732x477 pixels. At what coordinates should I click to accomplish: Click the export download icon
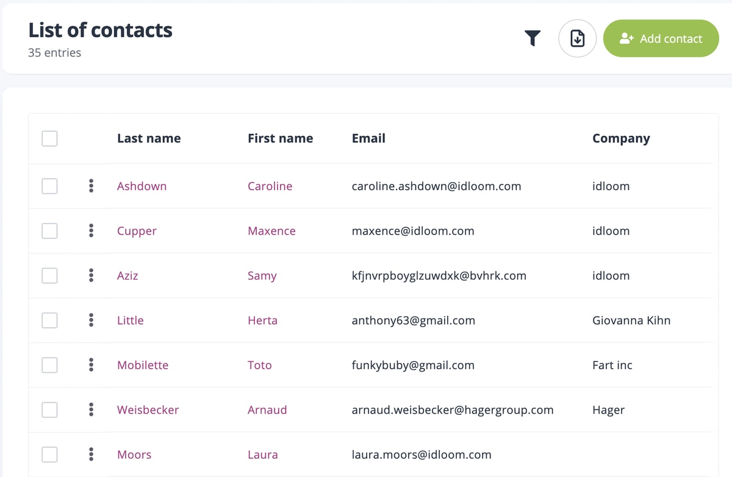[x=577, y=39]
